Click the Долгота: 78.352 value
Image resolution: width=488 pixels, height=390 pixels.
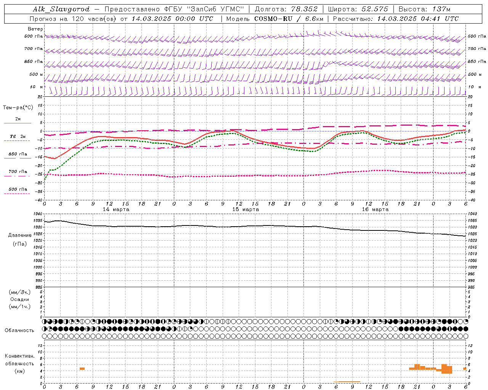(286, 9)
